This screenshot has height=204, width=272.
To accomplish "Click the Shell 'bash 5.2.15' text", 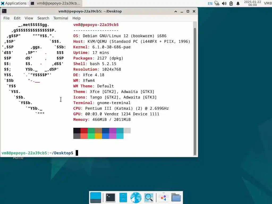I will click(103, 64).
